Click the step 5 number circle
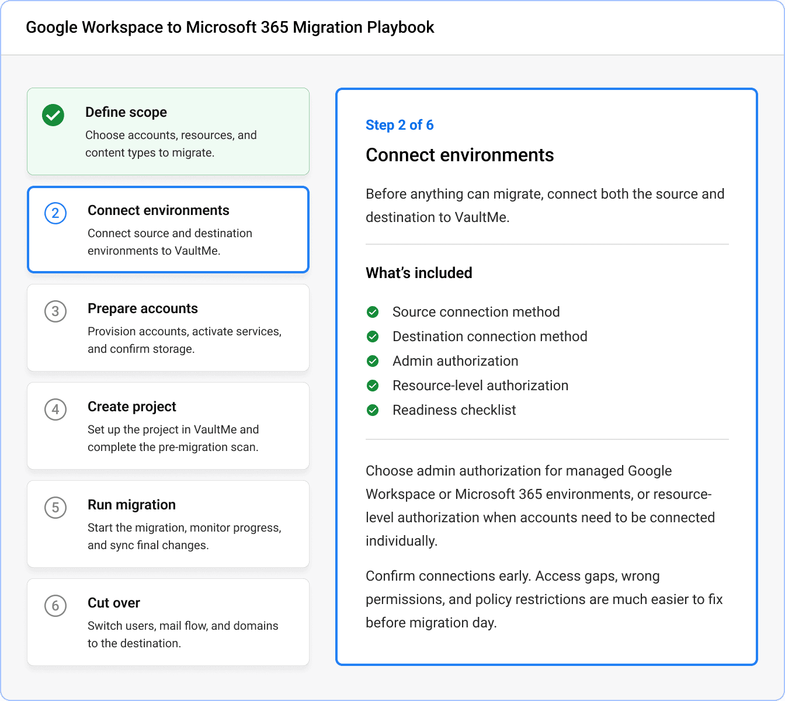 pyautogui.click(x=55, y=508)
